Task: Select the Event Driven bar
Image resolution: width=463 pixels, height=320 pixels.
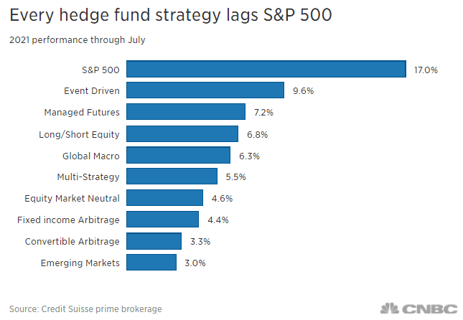Action: (x=205, y=90)
